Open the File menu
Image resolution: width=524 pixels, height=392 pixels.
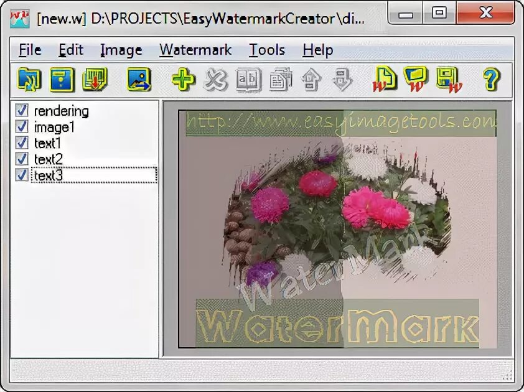click(x=30, y=50)
